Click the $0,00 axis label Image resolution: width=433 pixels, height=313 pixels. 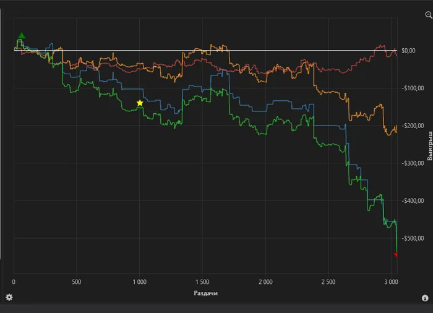408,51
